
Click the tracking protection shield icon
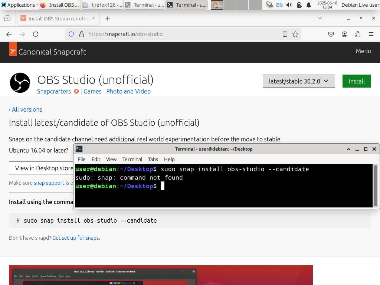click(x=71, y=34)
